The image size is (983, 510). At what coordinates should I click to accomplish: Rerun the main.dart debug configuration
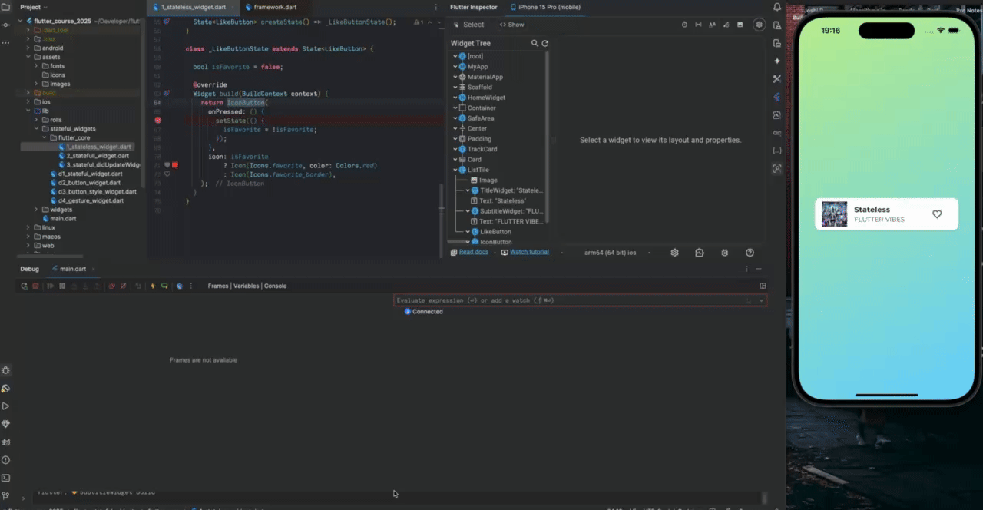24,286
